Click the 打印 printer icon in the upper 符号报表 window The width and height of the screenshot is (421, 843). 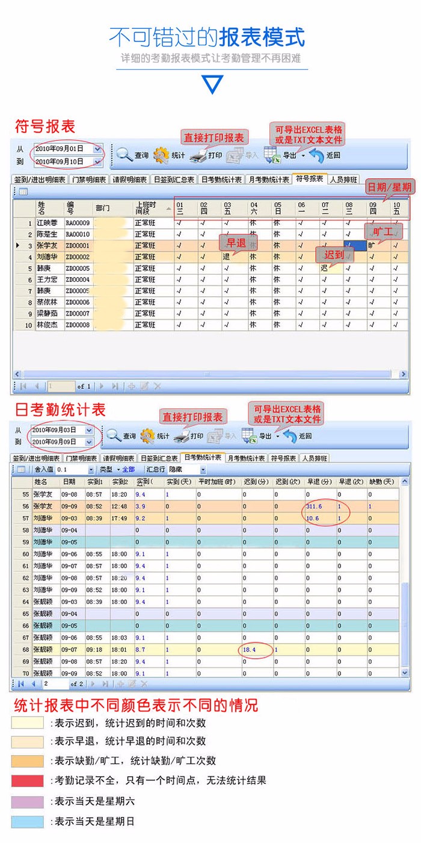198,155
